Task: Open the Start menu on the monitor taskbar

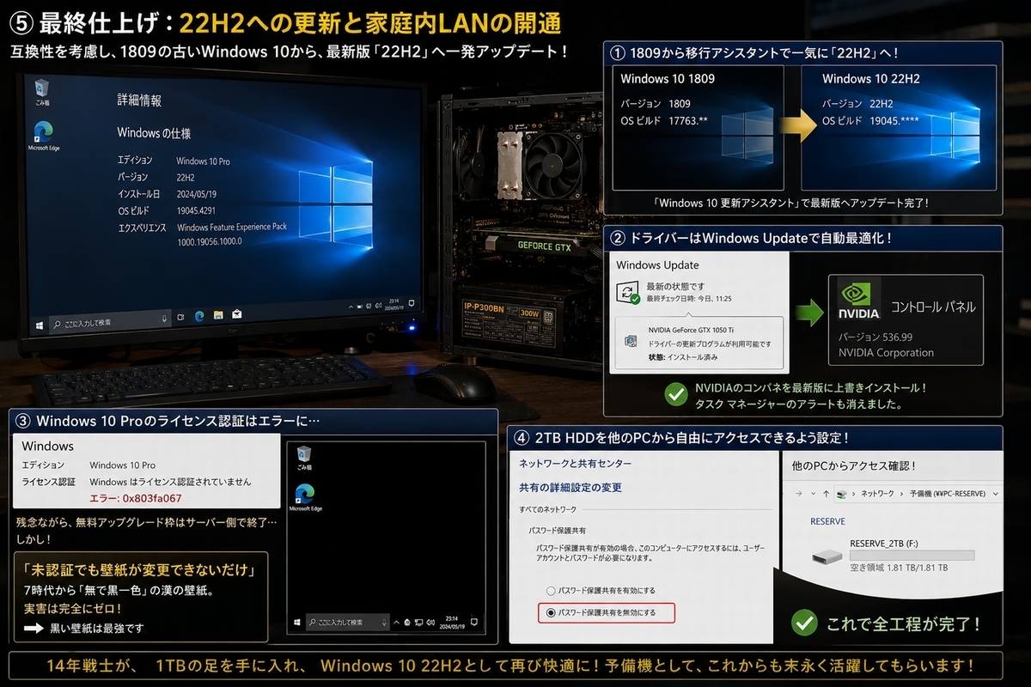Action: point(40,325)
